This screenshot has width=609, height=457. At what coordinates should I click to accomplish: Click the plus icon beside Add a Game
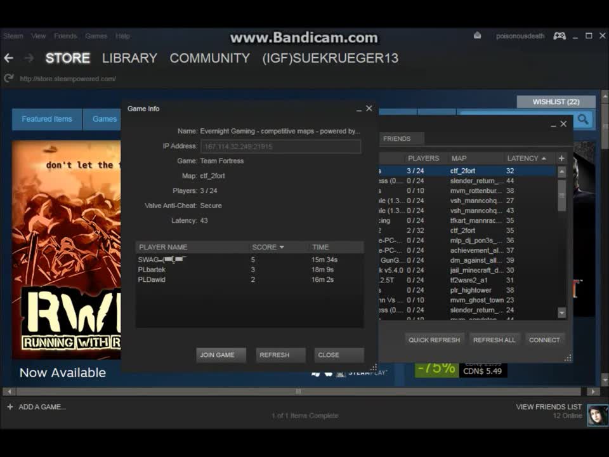10,407
